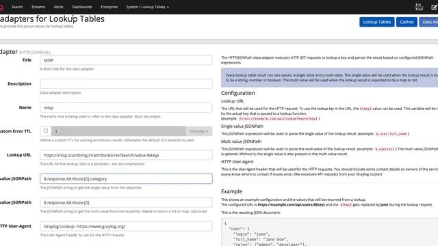Click the 'Multi value JSONPath' documentation heading

[241, 141]
